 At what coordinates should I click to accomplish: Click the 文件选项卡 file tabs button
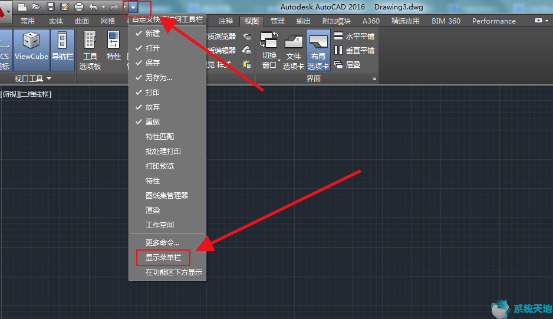click(x=294, y=51)
